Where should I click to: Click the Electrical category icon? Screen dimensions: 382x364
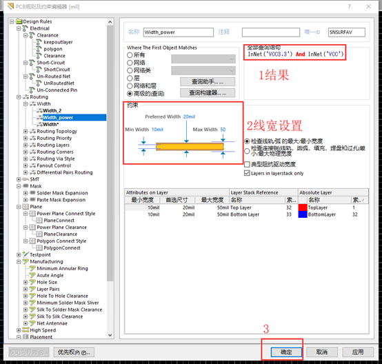(26, 28)
